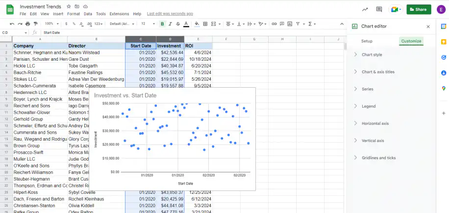Open the font size 12 dropdown
This screenshot has width=449, height=213.
(148, 24)
